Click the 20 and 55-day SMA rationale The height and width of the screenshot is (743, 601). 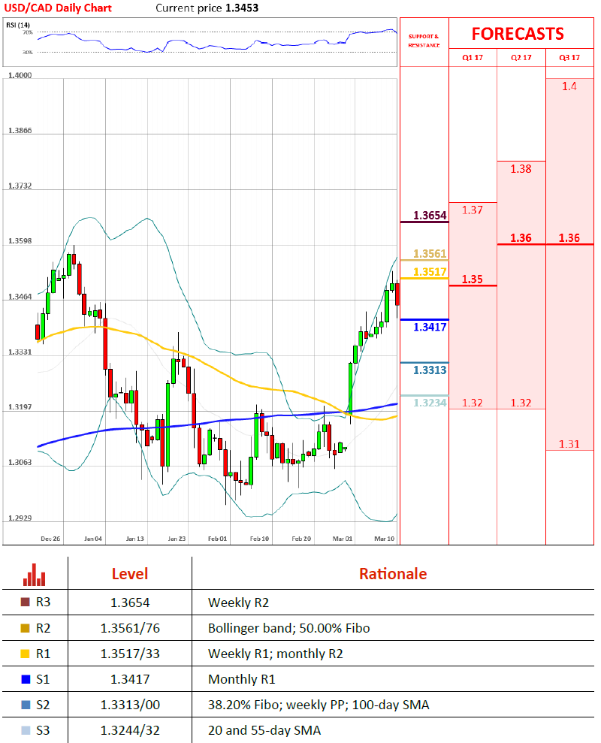tap(264, 731)
